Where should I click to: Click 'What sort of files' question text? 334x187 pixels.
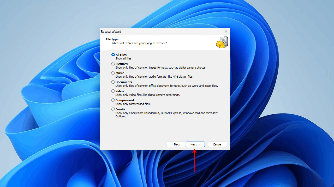[139, 43]
